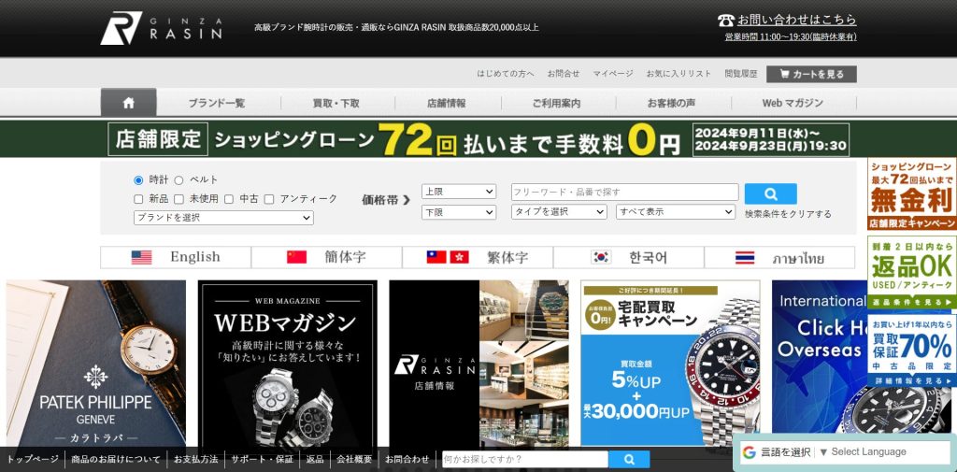Click the 商品のお届けについて footer link

[x=115, y=459]
